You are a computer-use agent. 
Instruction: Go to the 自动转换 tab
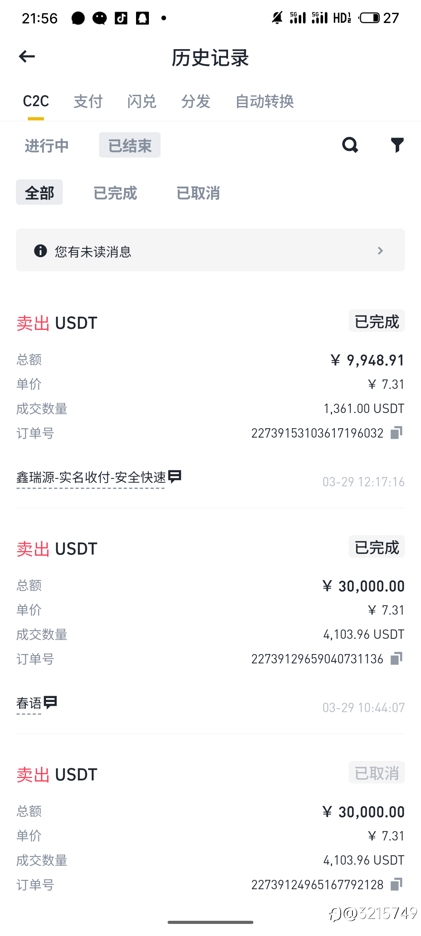point(265,101)
